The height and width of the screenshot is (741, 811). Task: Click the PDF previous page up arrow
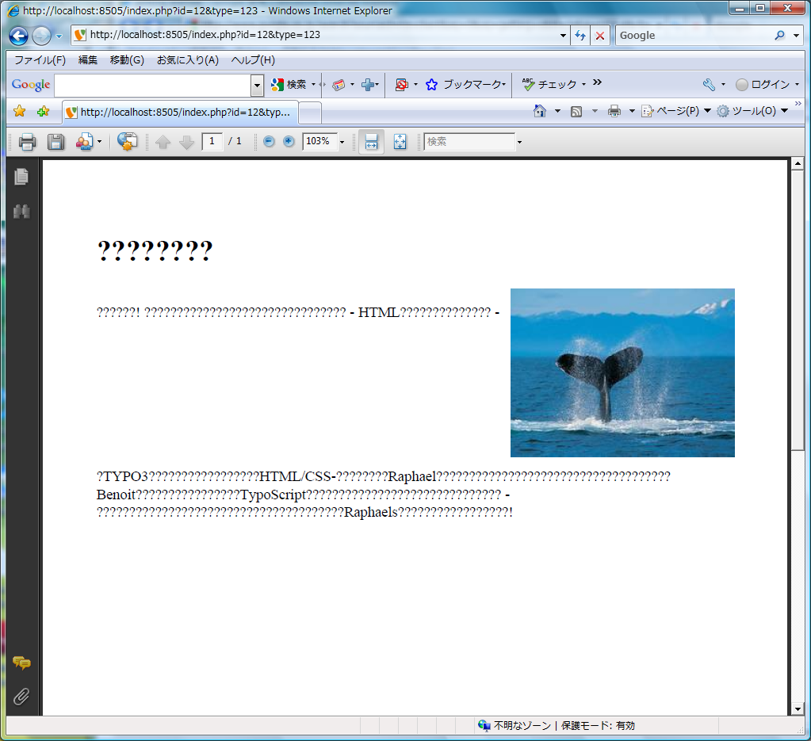[163, 142]
